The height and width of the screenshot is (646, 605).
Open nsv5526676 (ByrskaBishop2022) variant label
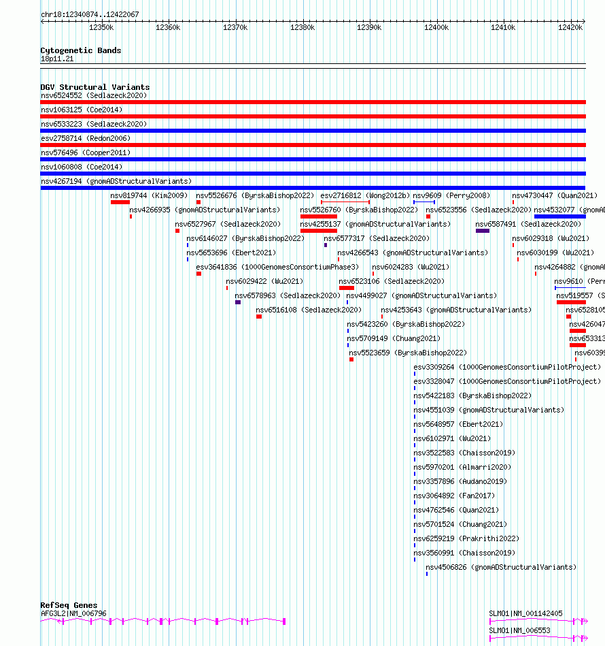(x=255, y=195)
